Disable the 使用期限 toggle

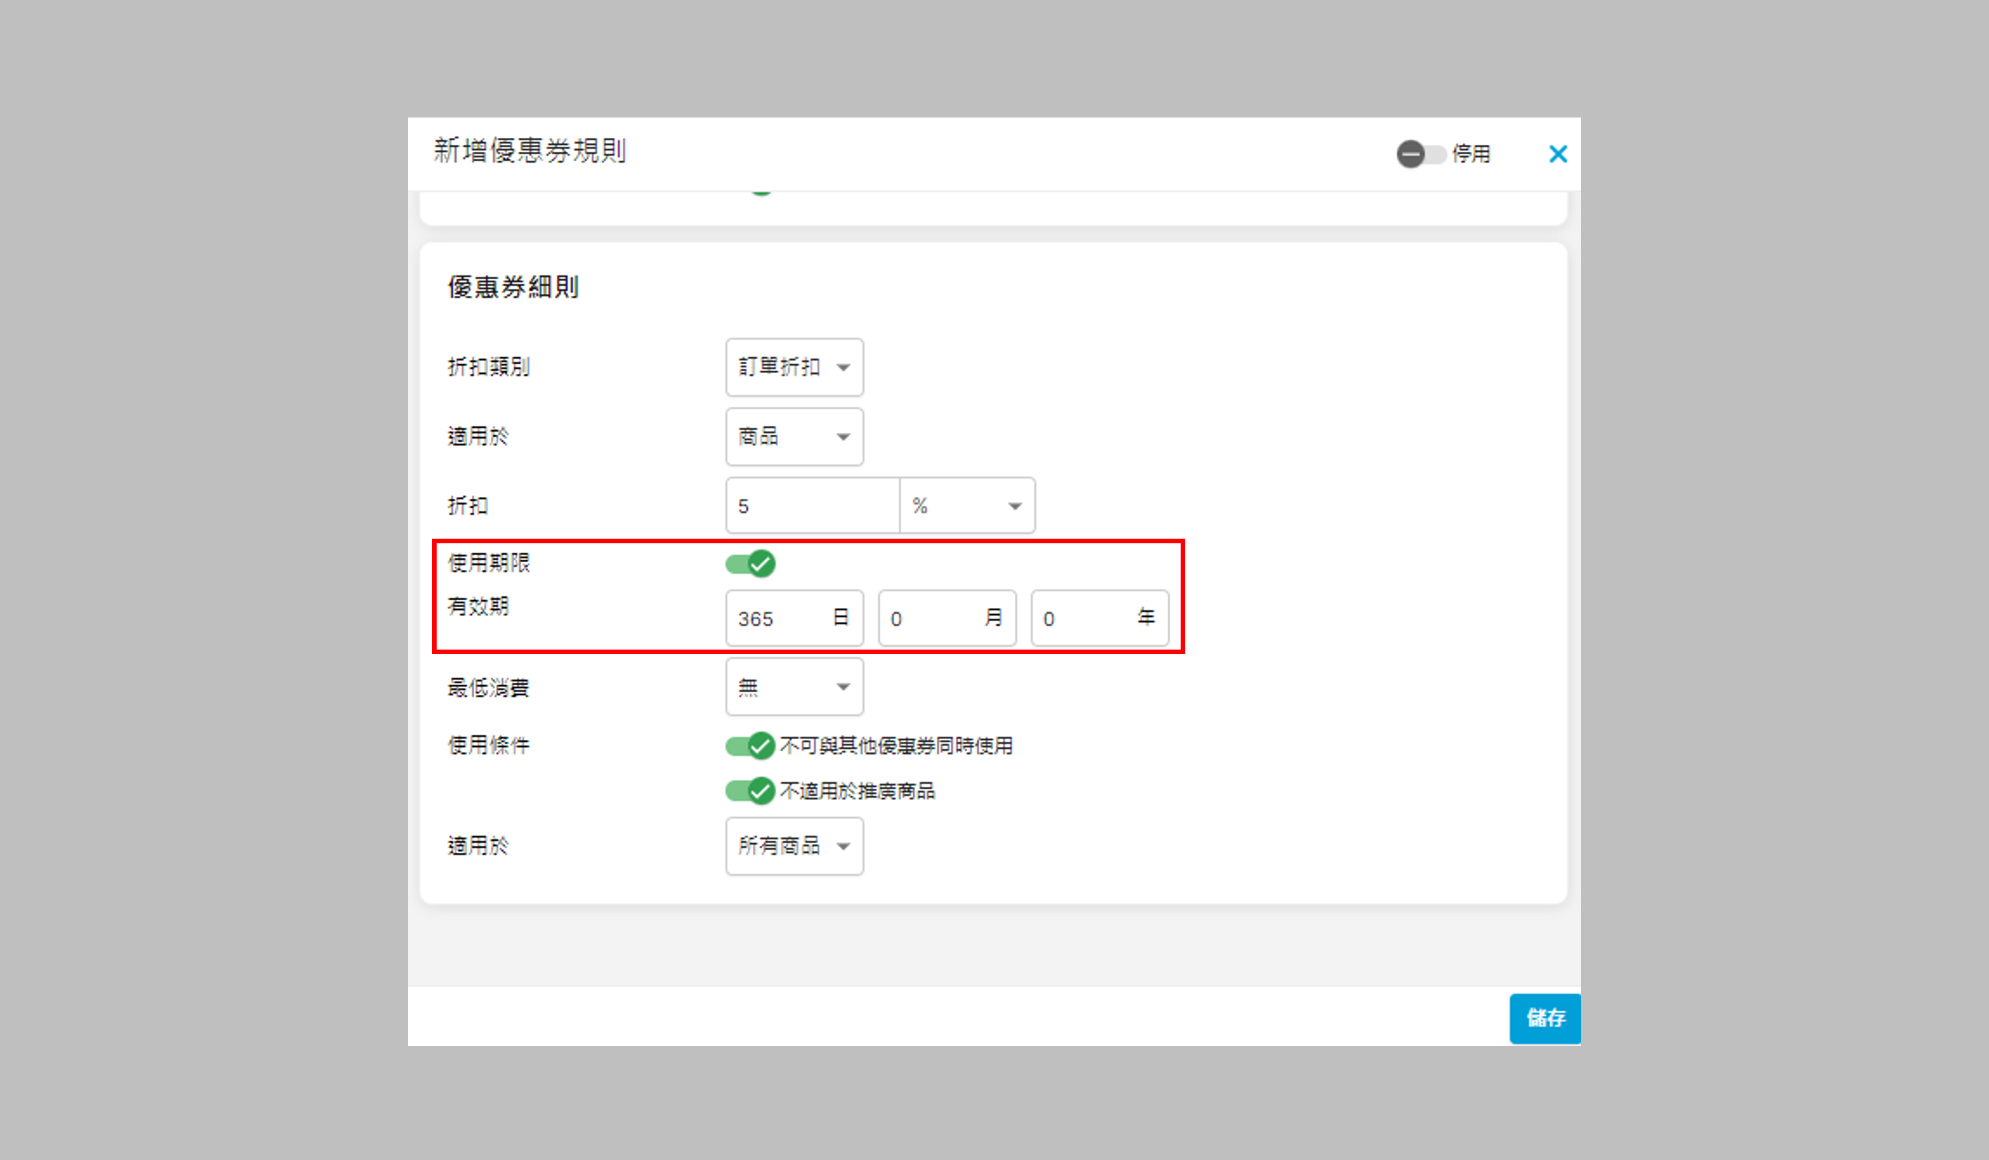pos(751,564)
